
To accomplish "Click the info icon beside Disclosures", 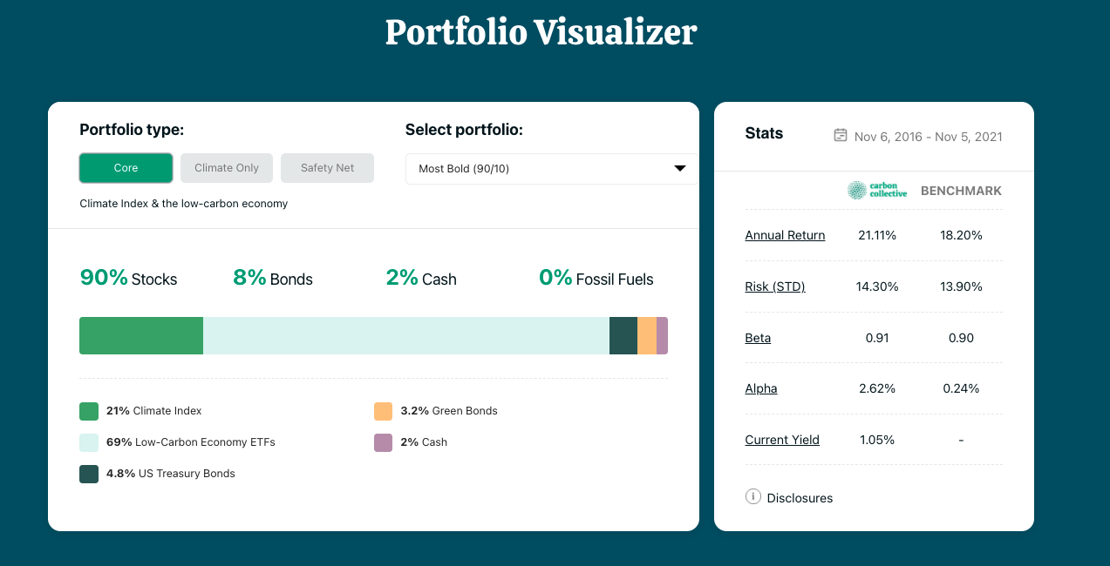I will 752,497.
